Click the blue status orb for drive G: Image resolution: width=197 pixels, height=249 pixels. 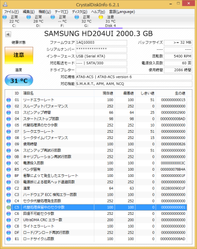point(77,17)
